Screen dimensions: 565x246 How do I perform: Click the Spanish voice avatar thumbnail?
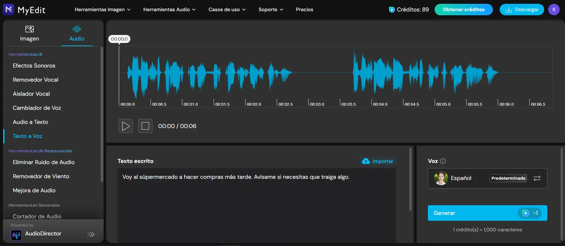pyautogui.click(x=441, y=178)
